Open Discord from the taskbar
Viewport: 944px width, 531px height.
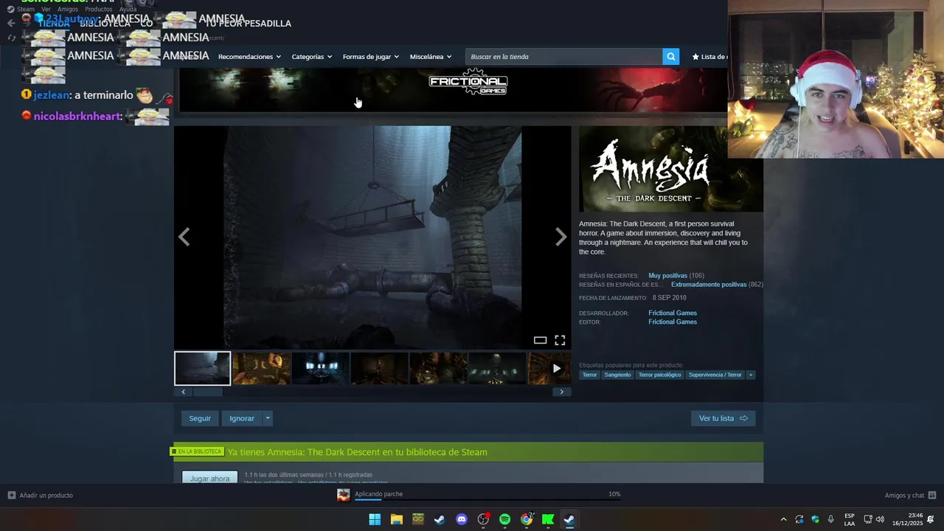point(462,519)
